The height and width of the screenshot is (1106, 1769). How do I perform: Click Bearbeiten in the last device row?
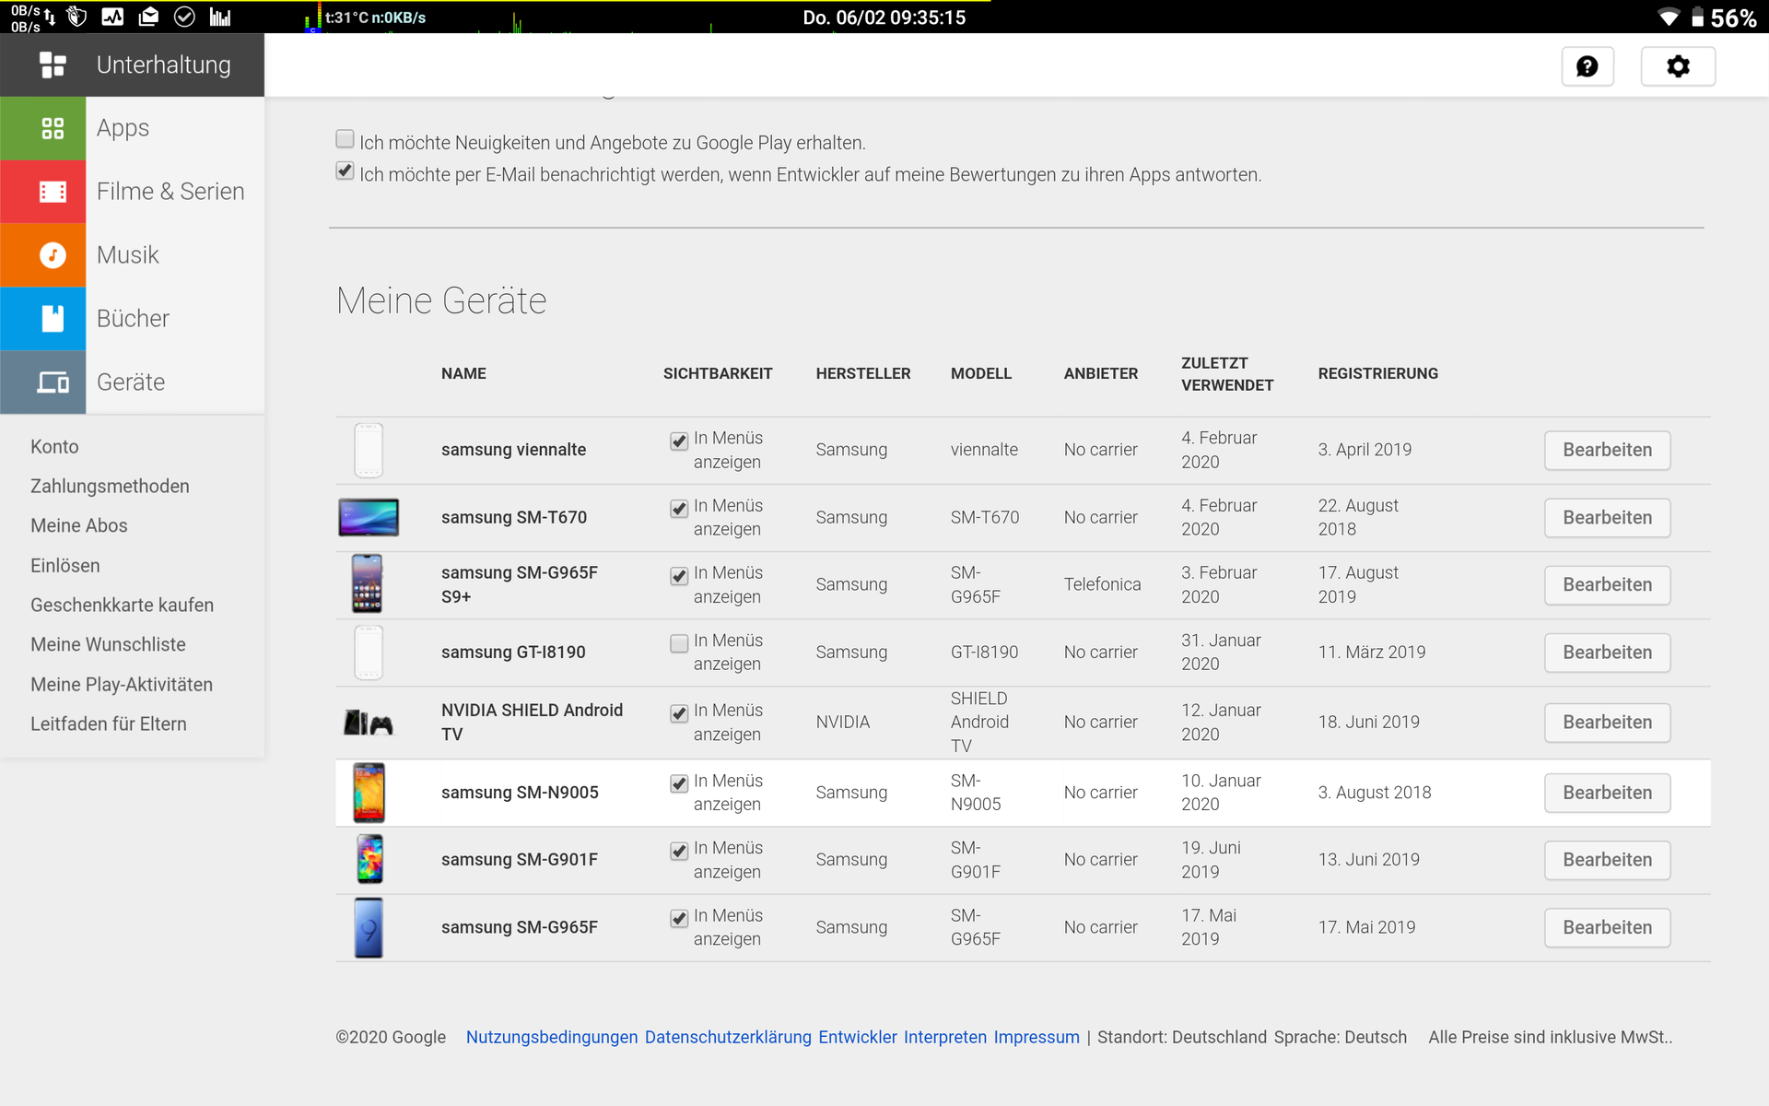(x=1607, y=927)
